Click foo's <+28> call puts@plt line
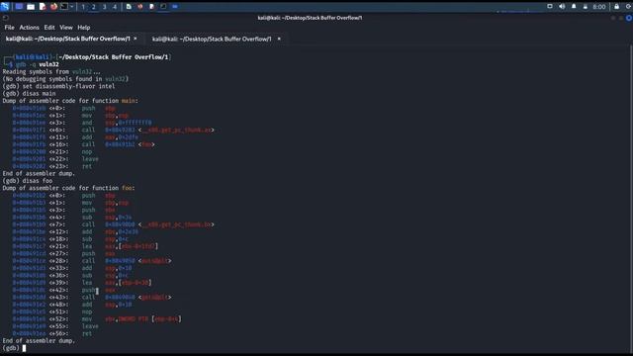 click(92, 261)
